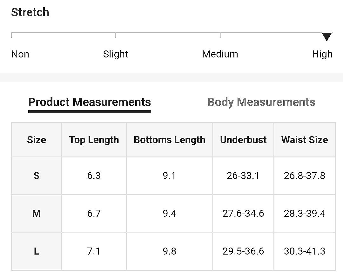343x272 pixels.
Task: Click the 26-33.1 underbust cell
Action: pos(243,176)
